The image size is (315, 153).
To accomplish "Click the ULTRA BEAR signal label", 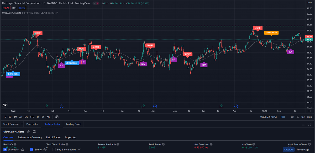I will click(271, 33).
